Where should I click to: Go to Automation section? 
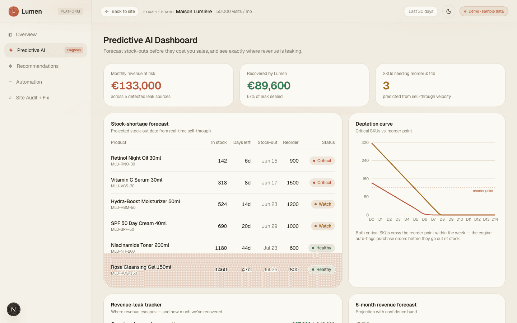(x=46, y=82)
